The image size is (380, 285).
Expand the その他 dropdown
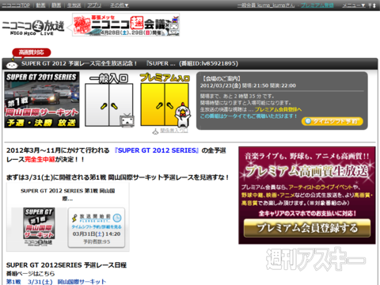(119, 5)
